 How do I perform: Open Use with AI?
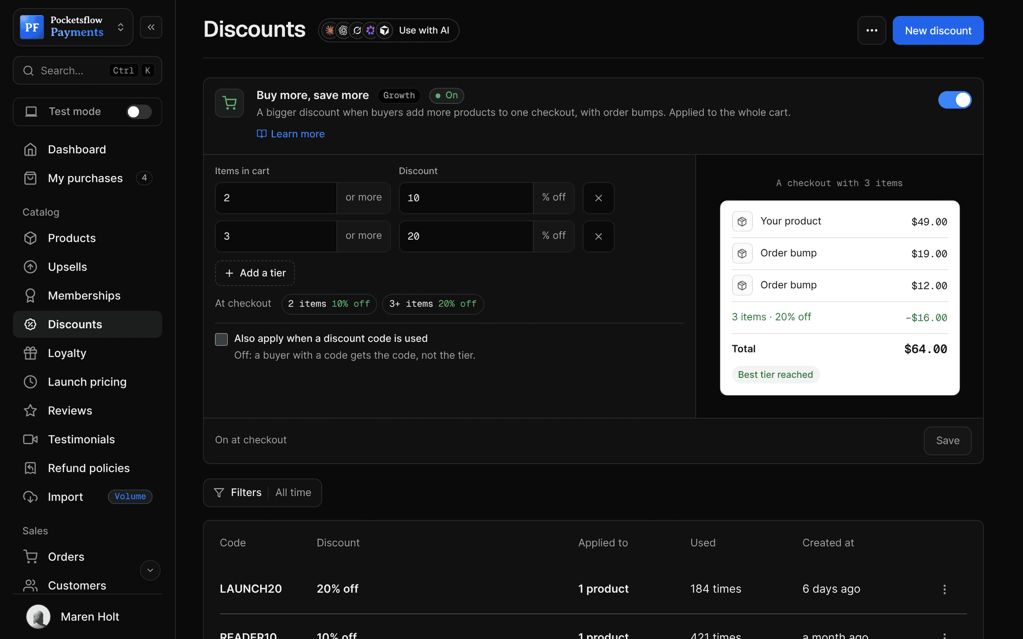pos(389,30)
